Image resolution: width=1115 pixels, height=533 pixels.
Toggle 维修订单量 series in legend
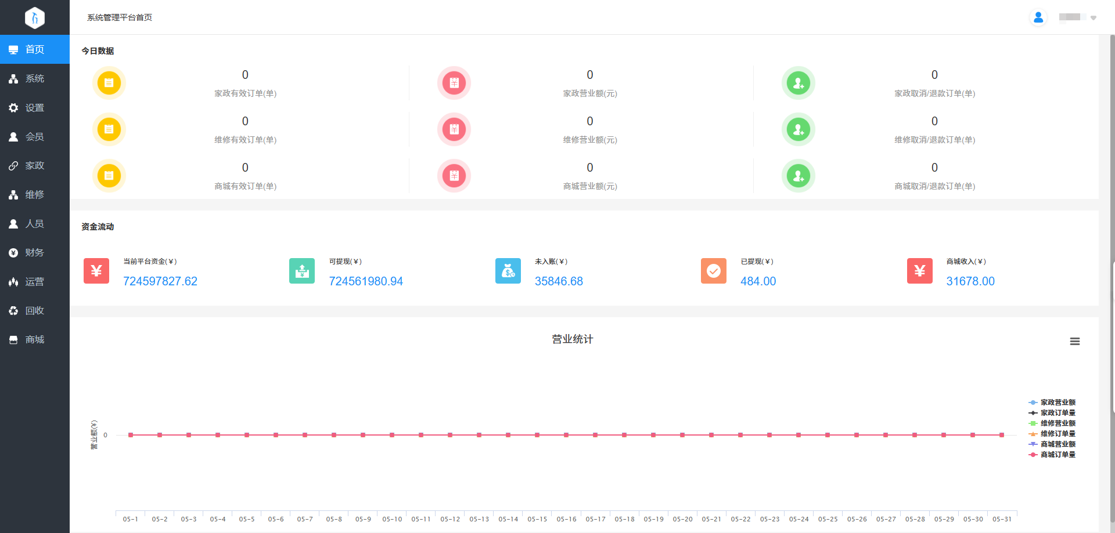tap(1052, 434)
